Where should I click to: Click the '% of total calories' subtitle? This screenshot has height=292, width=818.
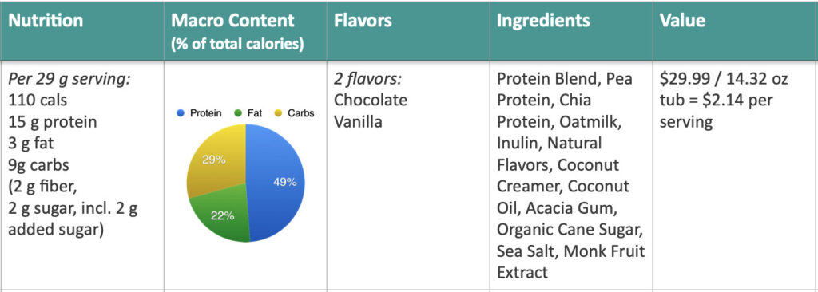237,44
